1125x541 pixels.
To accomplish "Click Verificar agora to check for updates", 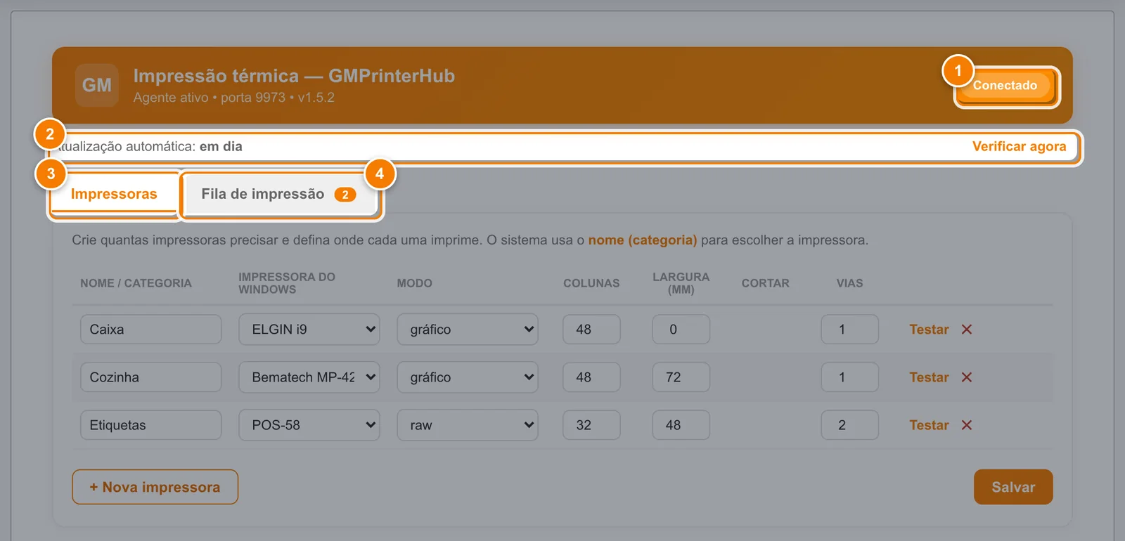I will [x=1019, y=146].
